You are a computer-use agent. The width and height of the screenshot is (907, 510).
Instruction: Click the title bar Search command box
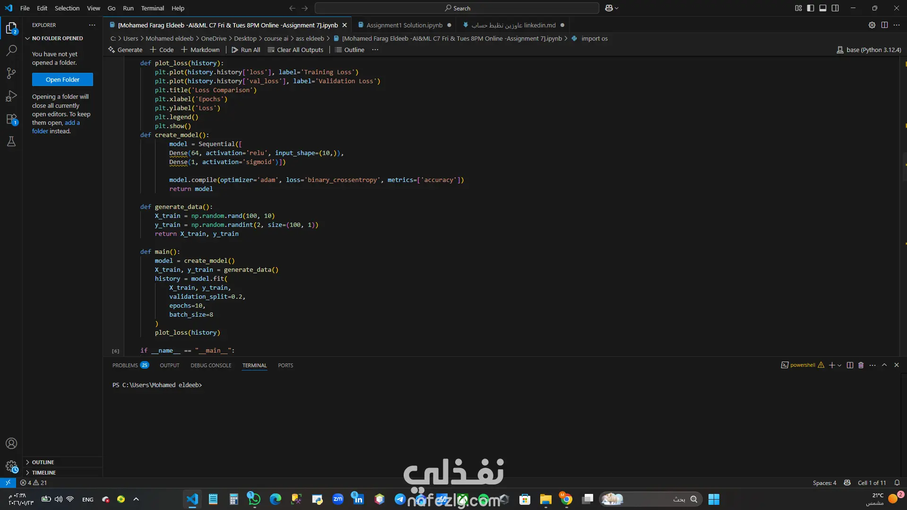(x=457, y=8)
